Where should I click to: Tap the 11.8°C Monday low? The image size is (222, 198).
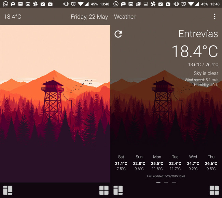[x=157, y=169]
